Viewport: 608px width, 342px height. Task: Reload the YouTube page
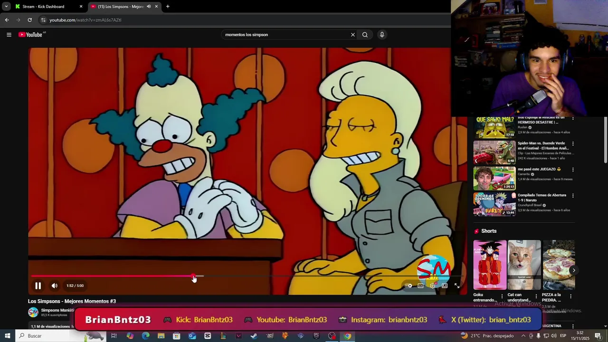click(29, 20)
